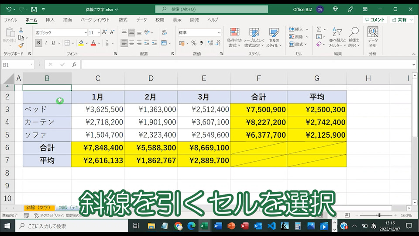The height and width of the screenshot is (236, 419).
Task: Click Insert Function fx button
Action: click(74, 65)
